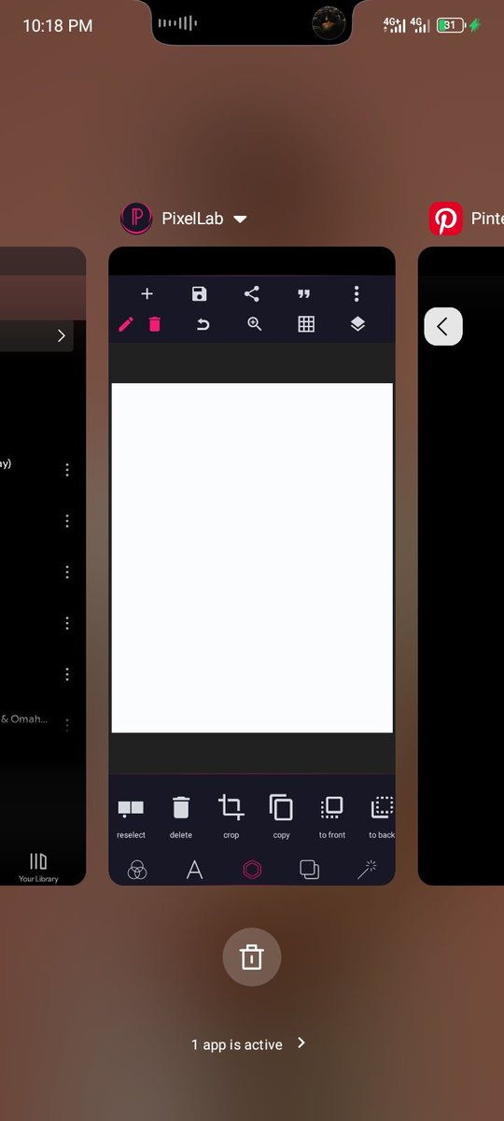This screenshot has width=504, height=1121.
Task: Tap the round avatar in the notch
Action: pos(329,22)
